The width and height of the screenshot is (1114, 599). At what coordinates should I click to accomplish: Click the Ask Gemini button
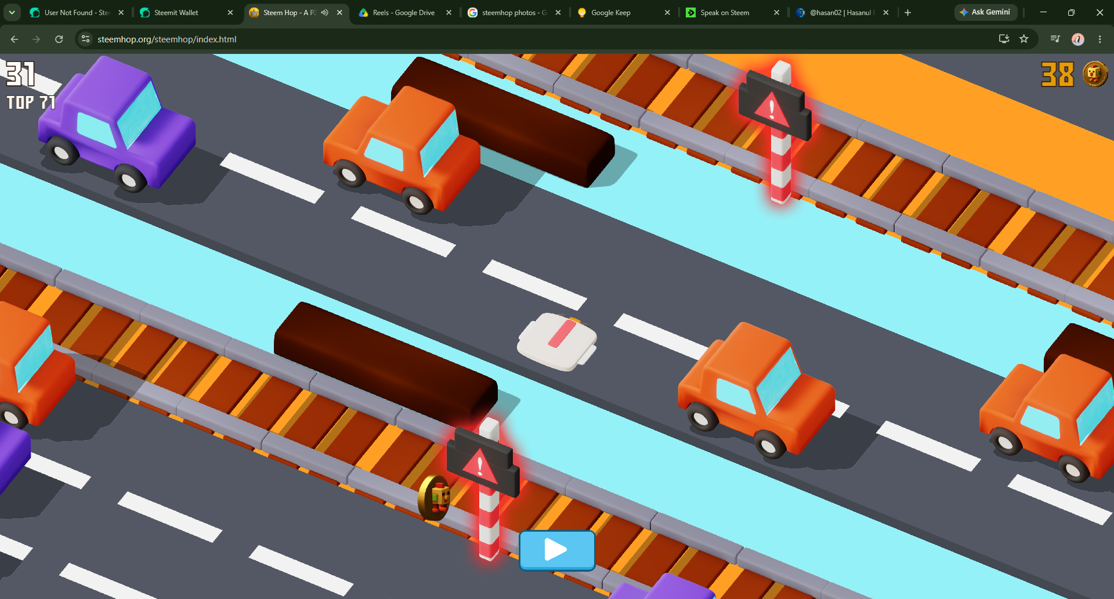coord(985,12)
